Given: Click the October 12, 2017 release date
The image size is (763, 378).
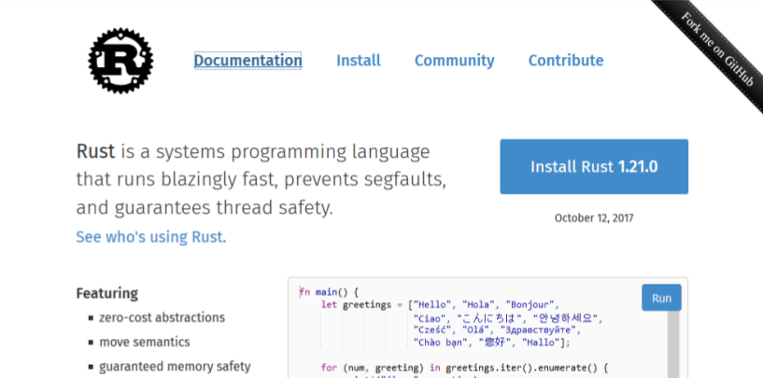Looking at the screenshot, I should coord(594,217).
